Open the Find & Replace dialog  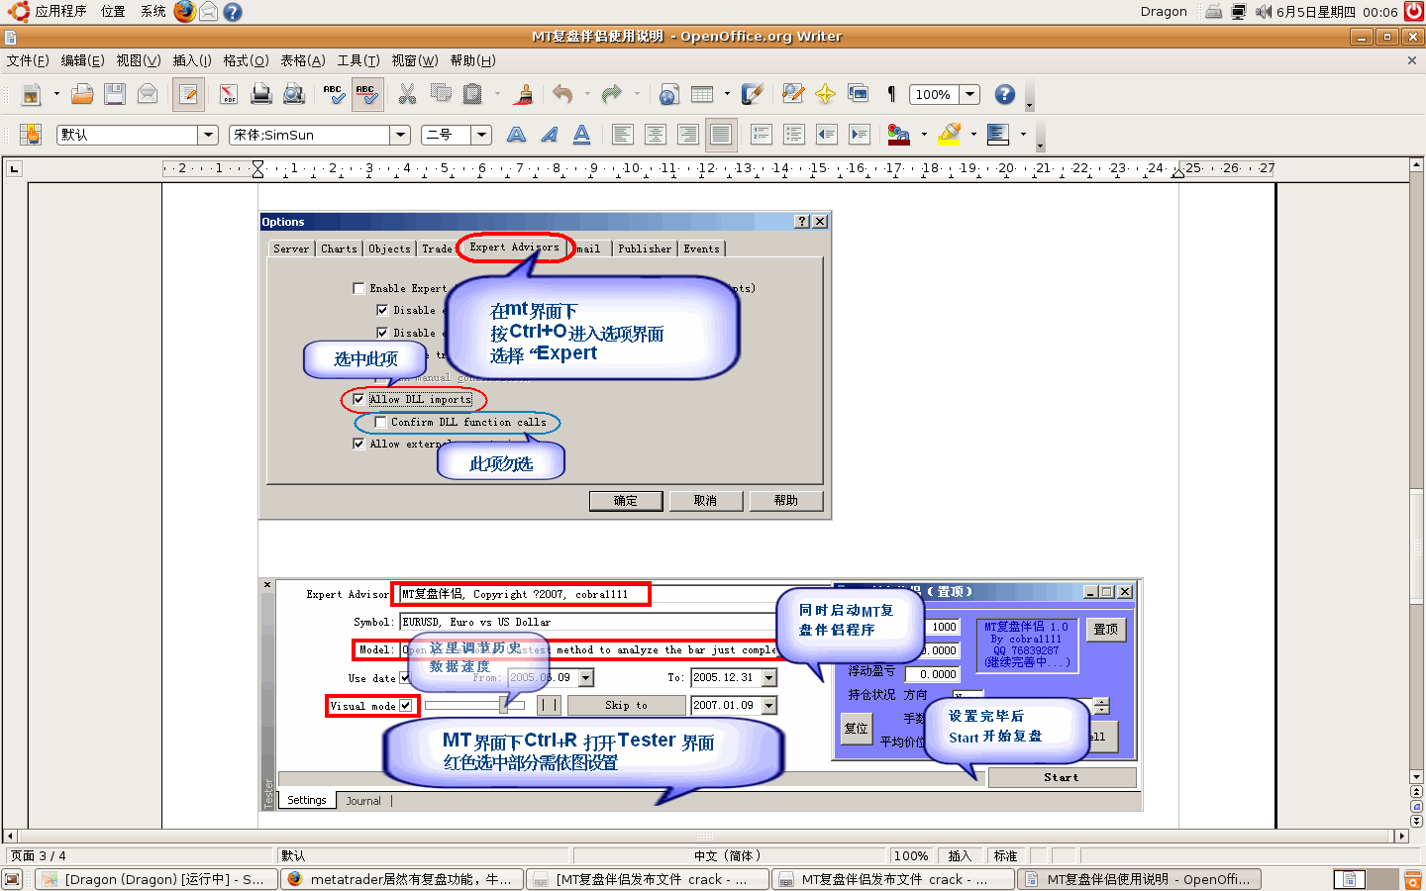coord(792,94)
